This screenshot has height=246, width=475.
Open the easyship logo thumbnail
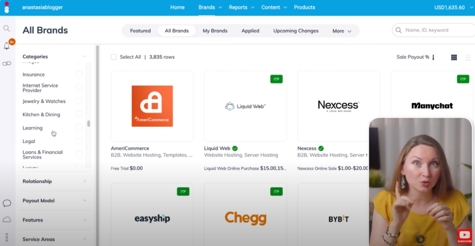152,218
